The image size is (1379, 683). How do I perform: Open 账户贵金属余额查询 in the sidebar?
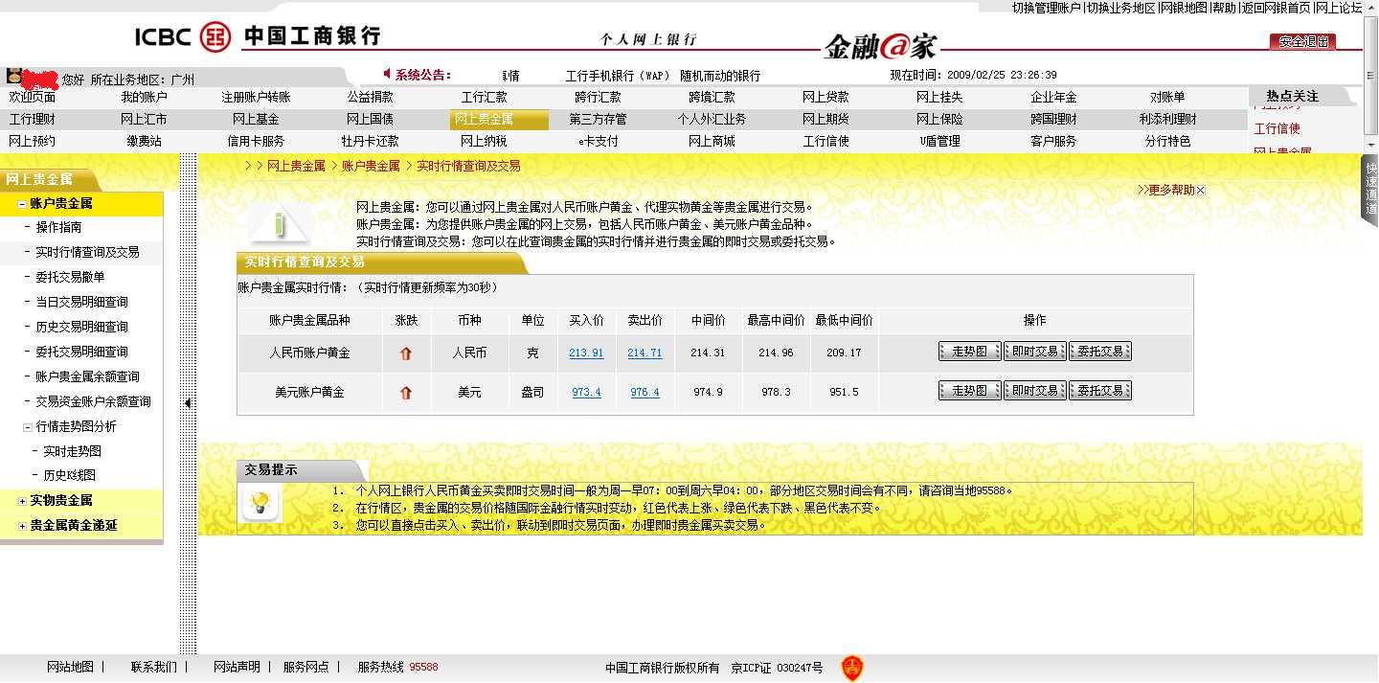[87, 377]
